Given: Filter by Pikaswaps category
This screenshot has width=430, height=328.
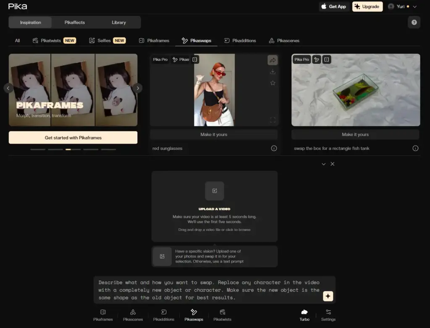Looking at the screenshot, I should (x=197, y=41).
